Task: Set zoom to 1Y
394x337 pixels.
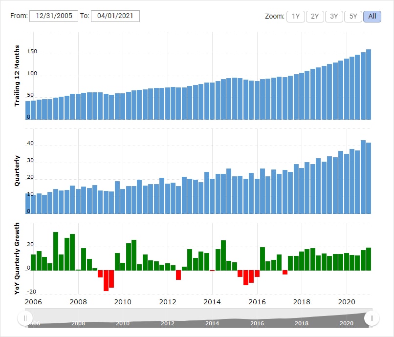Action: click(295, 16)
